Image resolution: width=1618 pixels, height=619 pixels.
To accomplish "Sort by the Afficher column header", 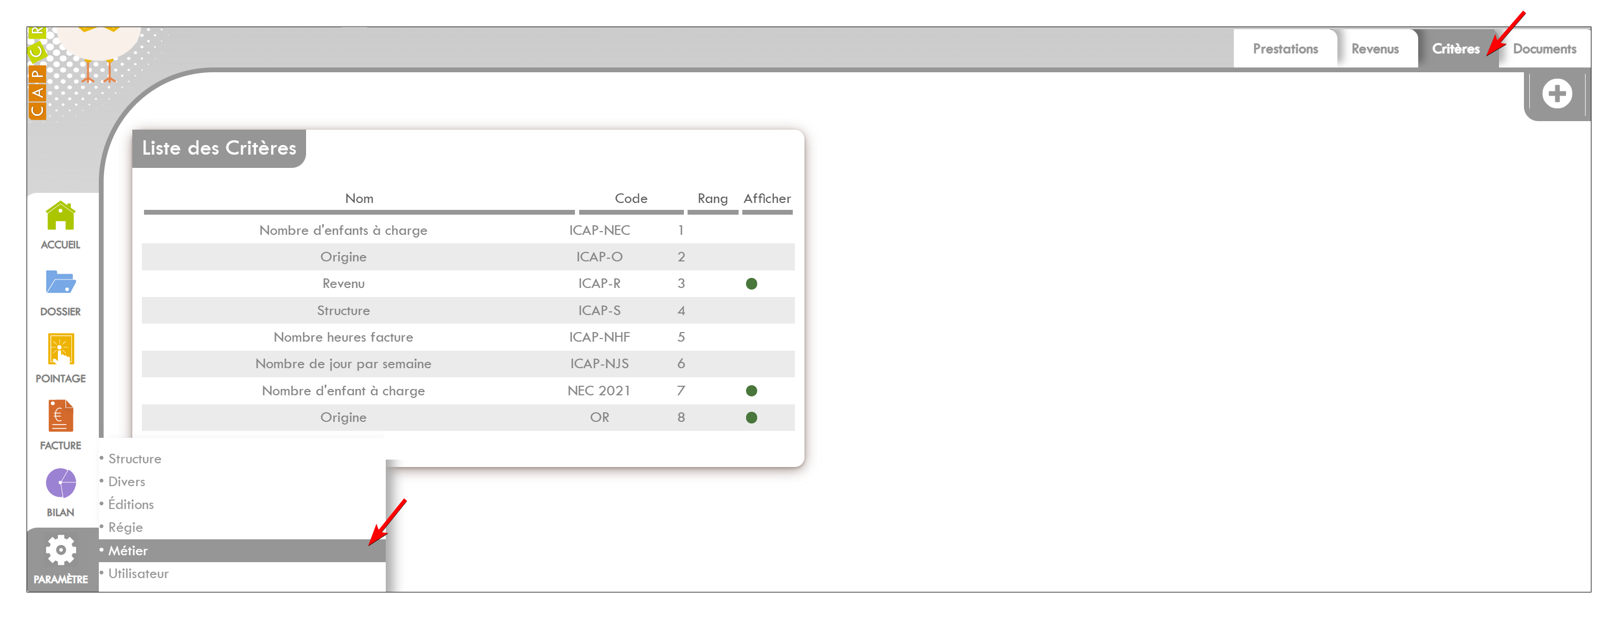I will pos(767,198).
